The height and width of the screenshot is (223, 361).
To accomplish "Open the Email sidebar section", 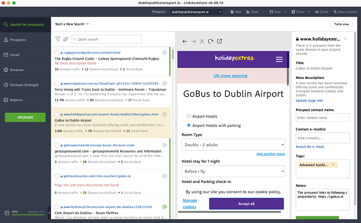I will (x=25, y=55).
